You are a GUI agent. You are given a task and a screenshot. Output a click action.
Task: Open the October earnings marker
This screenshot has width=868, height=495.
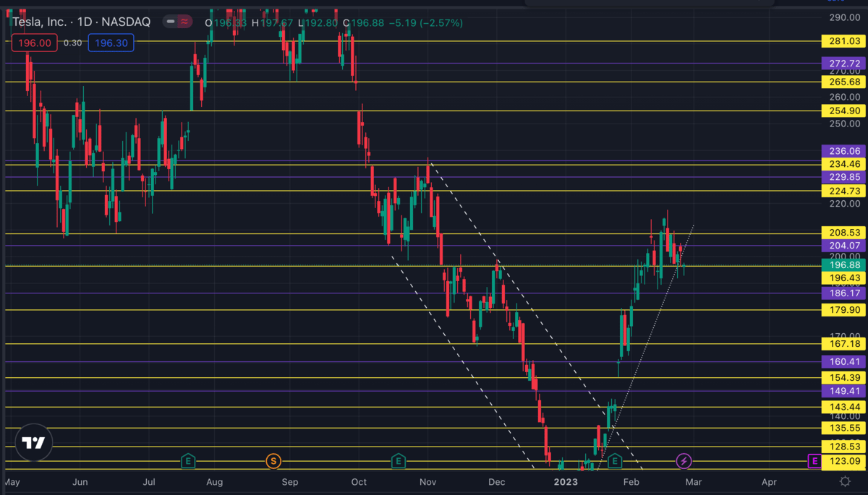pyautogui.click(x=397, y=460)
